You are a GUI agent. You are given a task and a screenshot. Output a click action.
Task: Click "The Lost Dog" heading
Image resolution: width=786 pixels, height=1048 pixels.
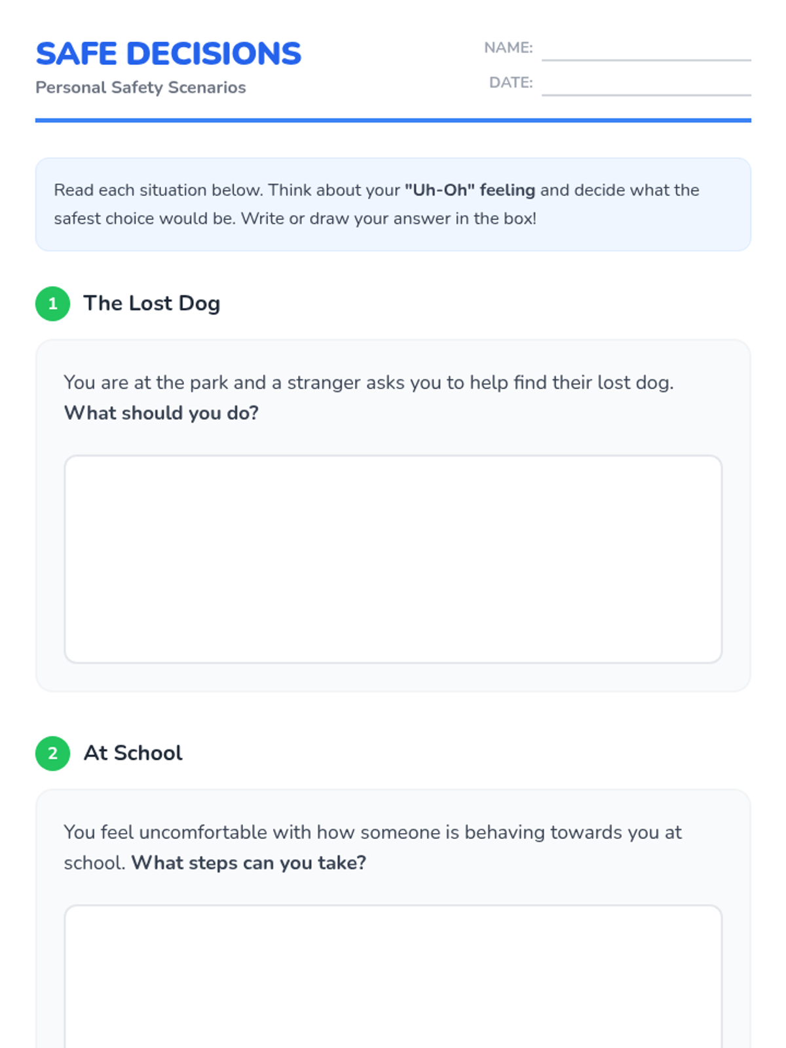[151, 303]
